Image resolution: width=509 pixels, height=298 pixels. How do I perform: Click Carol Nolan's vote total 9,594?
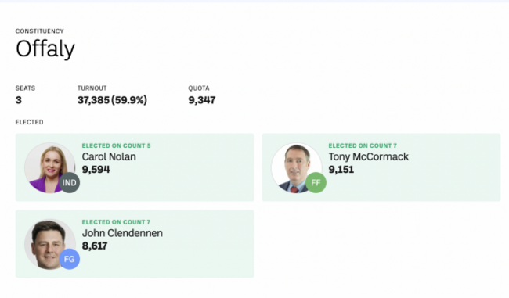pos(96,170)
